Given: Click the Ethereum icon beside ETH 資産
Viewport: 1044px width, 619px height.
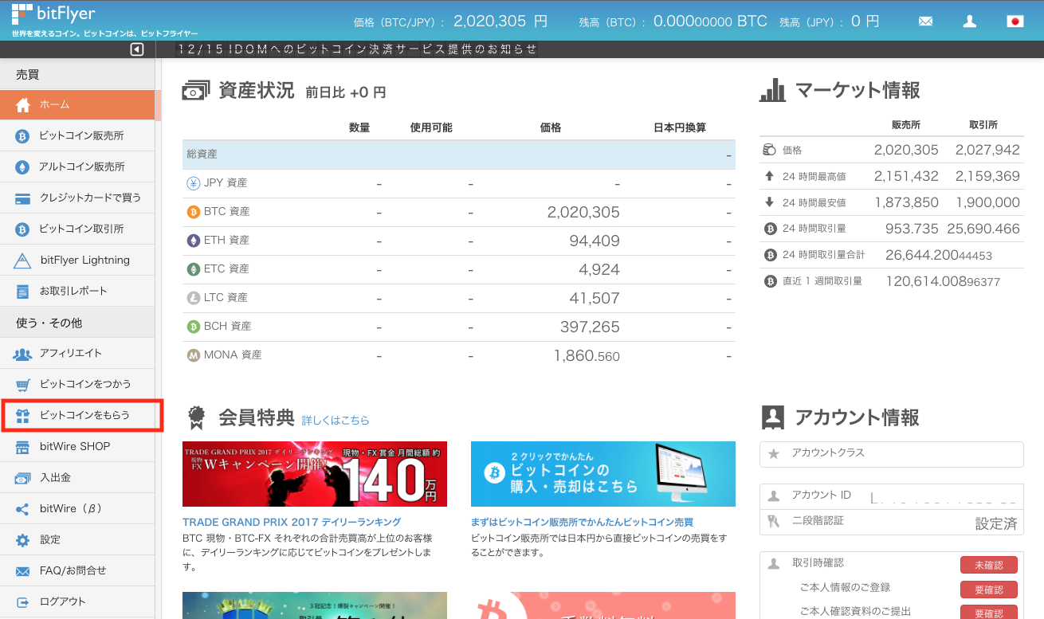Looking at the screenshot, I should pos(193,241).
